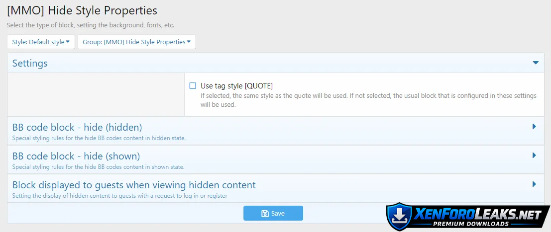The height and width of the screenshot is (232, 551).
Task: Click the 'Use tag style [QUOTE]' label text
Action: point(236,86)
